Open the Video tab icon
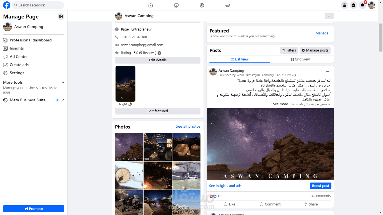The height and width of the screenshot is (215, 383). (x=176, y=5)
